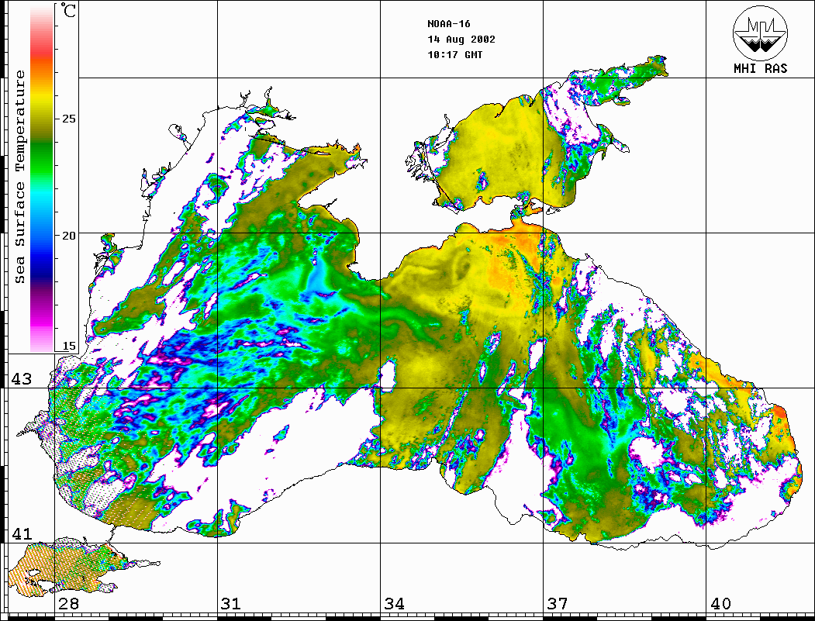The image size is (815, 621).
Task: Click the '14 Aug 2002' date text
Action: pos(461,40)
